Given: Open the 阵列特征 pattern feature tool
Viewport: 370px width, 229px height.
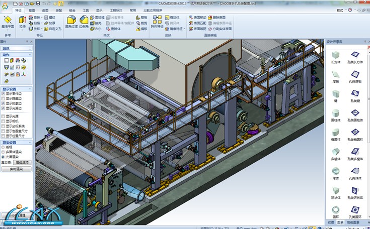Looking at the screenshot, I should [x=157, y=19].
